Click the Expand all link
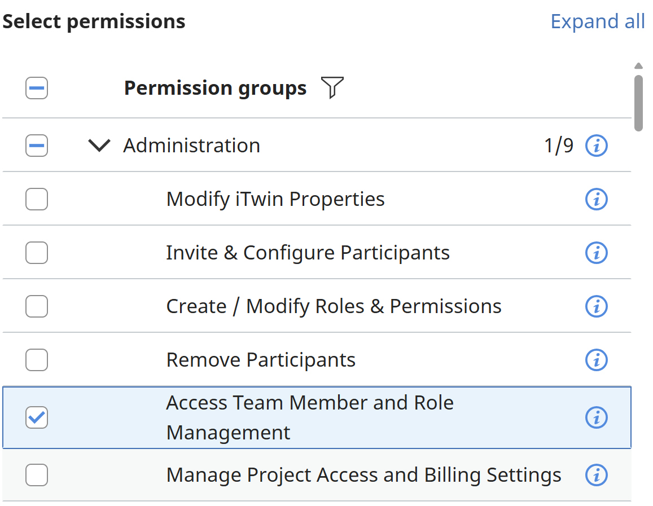 coord(597,21)
